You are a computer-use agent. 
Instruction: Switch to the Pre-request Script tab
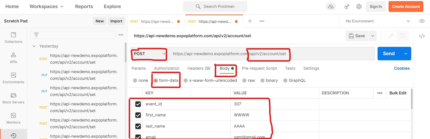click(259, 68)
